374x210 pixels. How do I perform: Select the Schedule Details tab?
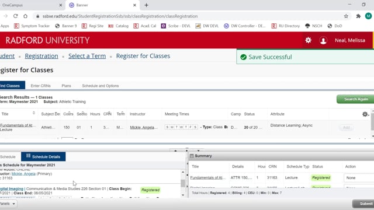click(43, 156)
